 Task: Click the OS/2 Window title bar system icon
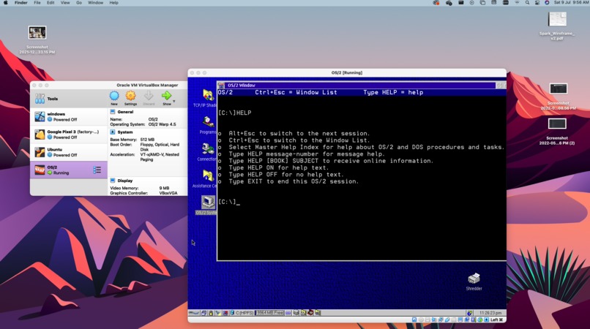coord(221,86)
